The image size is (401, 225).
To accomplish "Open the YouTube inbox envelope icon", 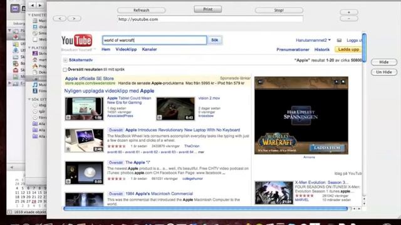I will point(339,40).
